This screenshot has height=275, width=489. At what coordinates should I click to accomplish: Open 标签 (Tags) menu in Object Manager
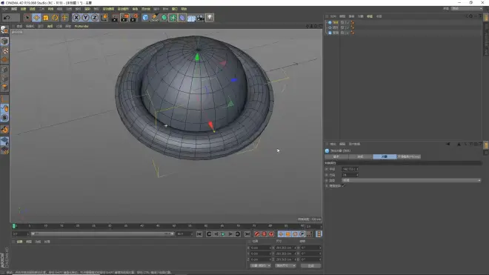tap(370, 16)
